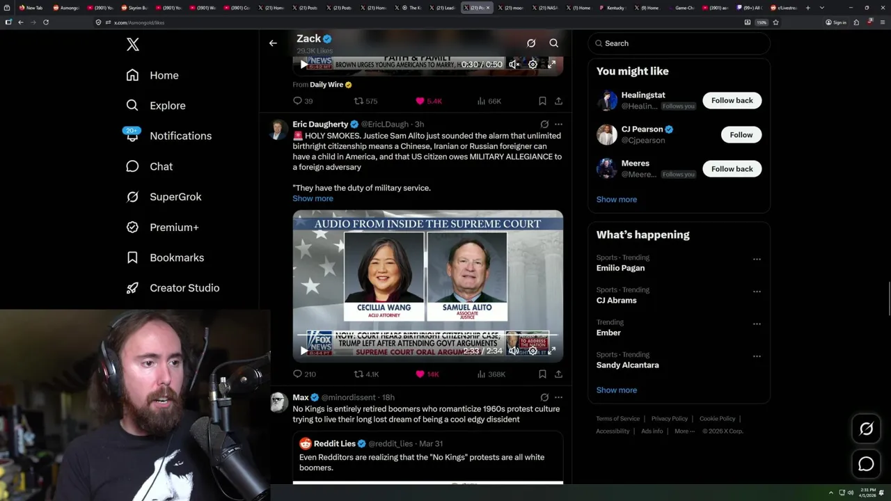This screenshot has height=501, width=891.
Task: Open more options for CJ Abrams trend
Action: (757, 292)
